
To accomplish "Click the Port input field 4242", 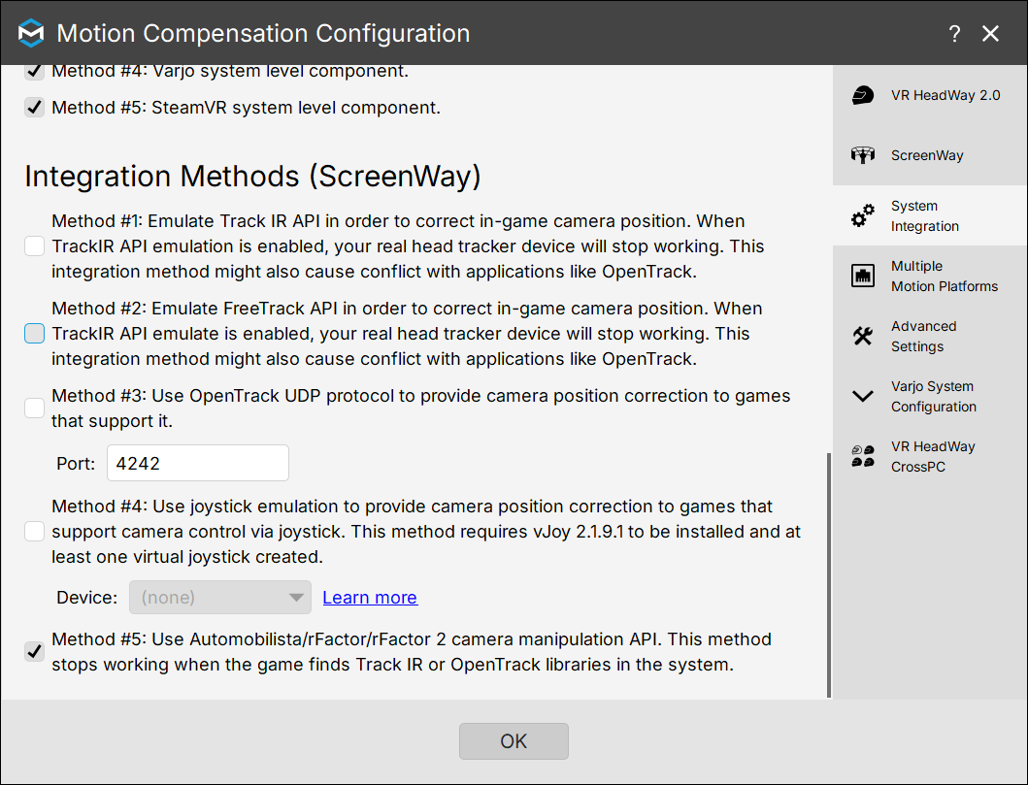I will (x=198, y=463).
